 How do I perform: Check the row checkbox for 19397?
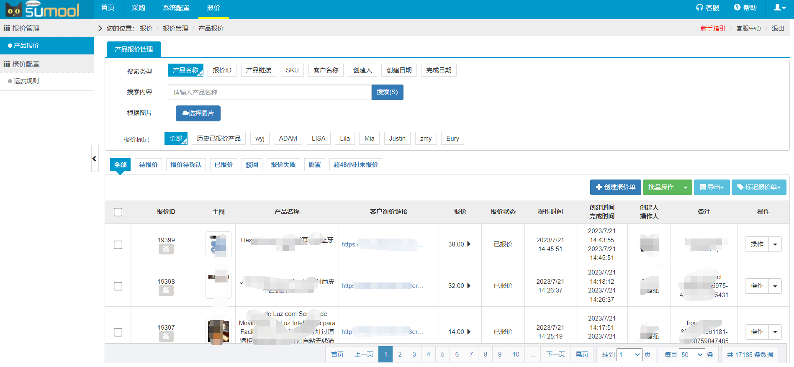click(x=118, y=332)
